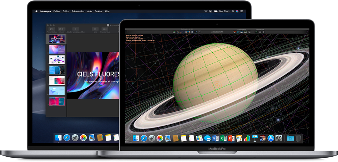This screenshot has height=162, width=338.
Task: Select slide 4 thumbnail in the Keynote navigator
Action: (57, 70)
